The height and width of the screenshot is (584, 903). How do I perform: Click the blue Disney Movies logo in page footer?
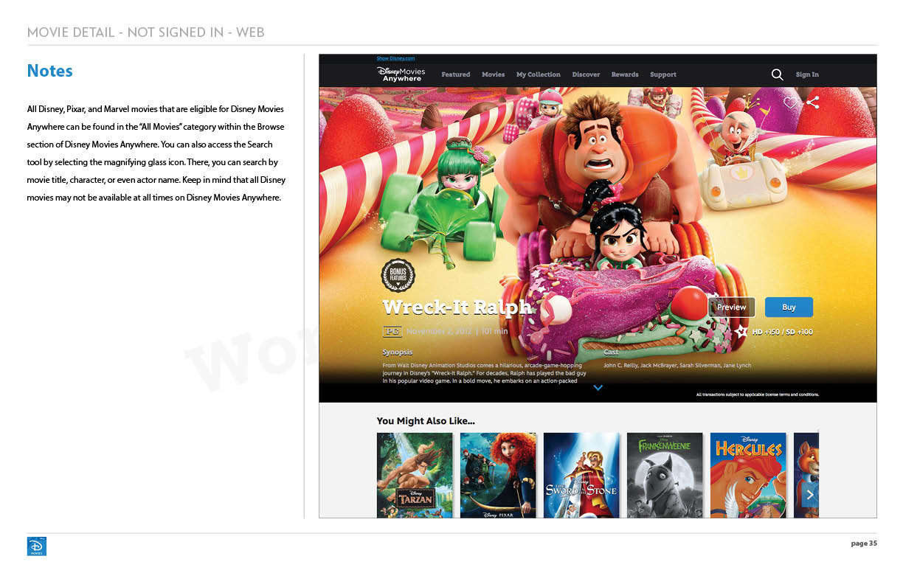pyautogui.click(x=36, y=546)
